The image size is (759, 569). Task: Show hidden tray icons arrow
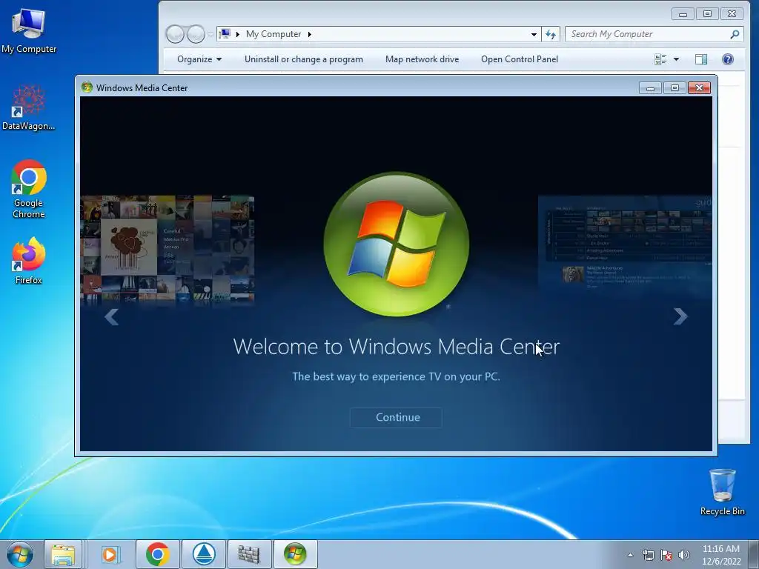pyautogui.click(x=630, y=555)
